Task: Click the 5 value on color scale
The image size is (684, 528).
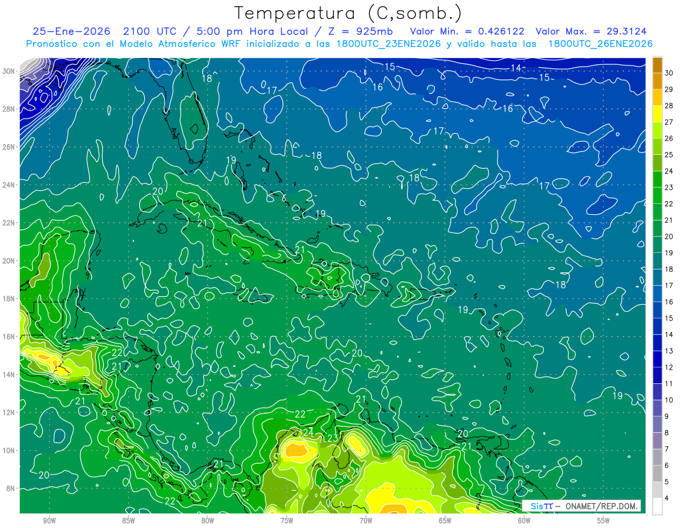Action: coord(667,482)
